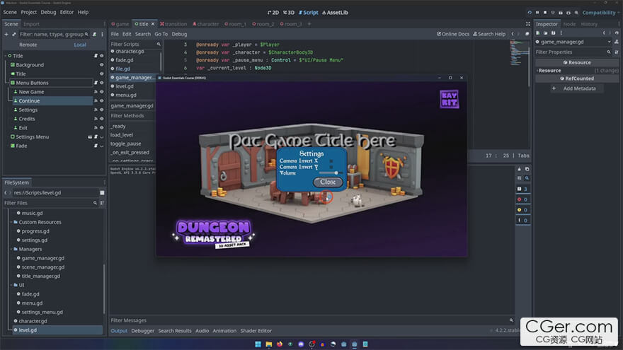Open the room_1 scene tab
The height and width of the screenshot is (350, 623).
coord(235,24)
